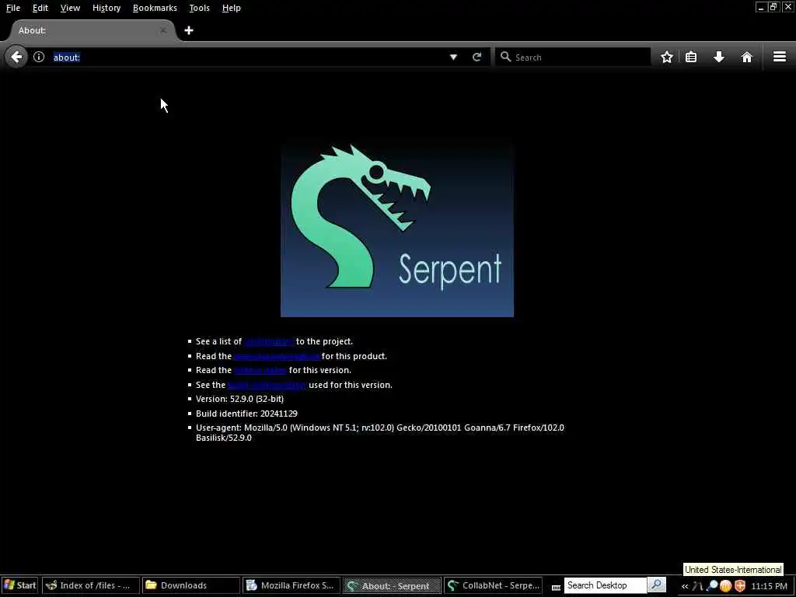This screenshot has height=597, width=796.
Task: Click the keyboard layout icon in taskbar
Action: [x=557, y=587]
